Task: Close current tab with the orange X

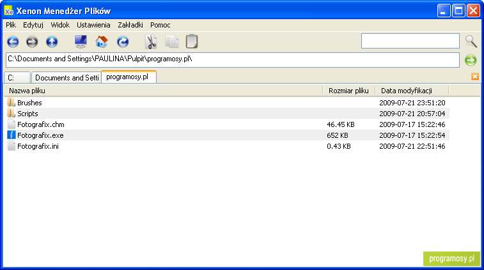Action: tap(475, 77)
